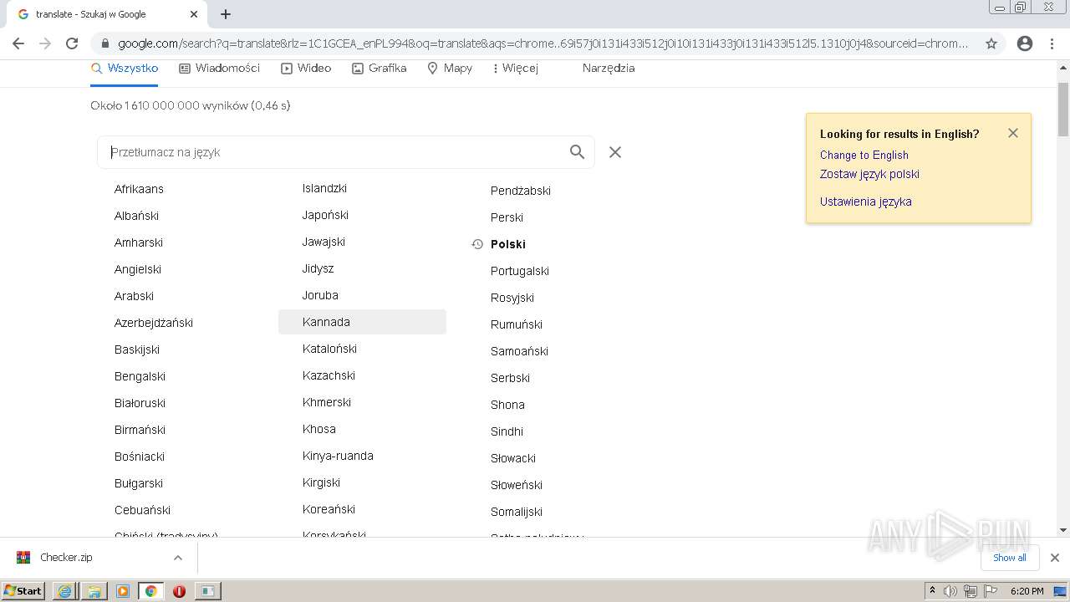The height and width of the screenshot is (602, 1070).
Task: Select Angielski language
Action: point(138,269)
